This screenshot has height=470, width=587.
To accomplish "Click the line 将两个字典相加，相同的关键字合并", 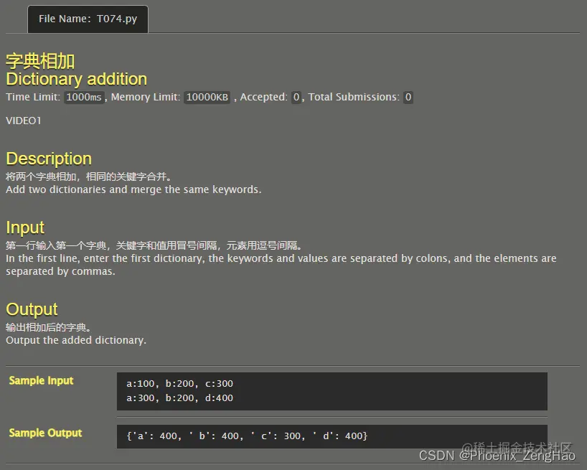I will 88,177.
